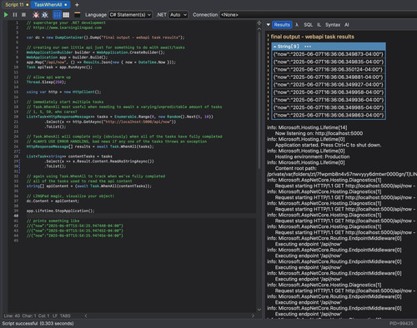This screenshot has width=417, height=328.
Task: Select result row ending 06.350124-04:00
Action: [x=329, y=69]
